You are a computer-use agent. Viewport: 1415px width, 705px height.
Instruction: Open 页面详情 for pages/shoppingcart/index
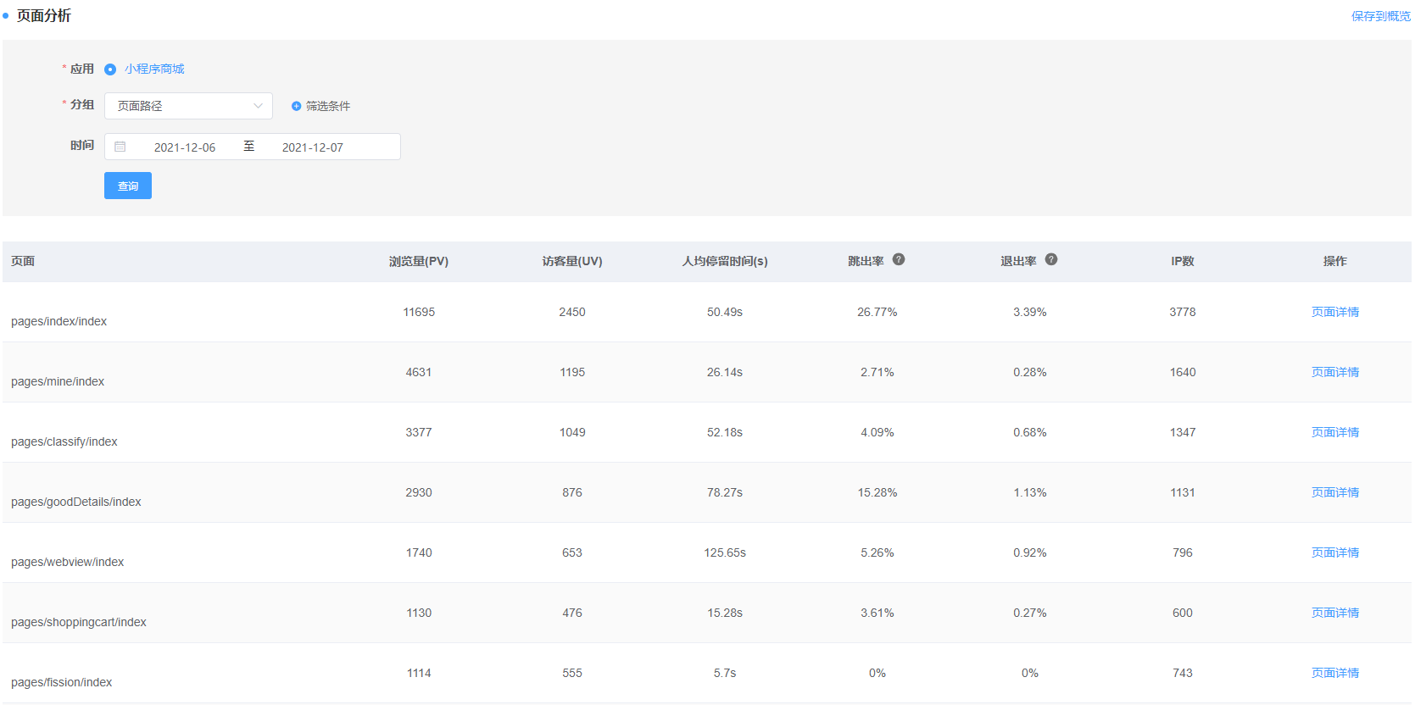click(1335, 613)
